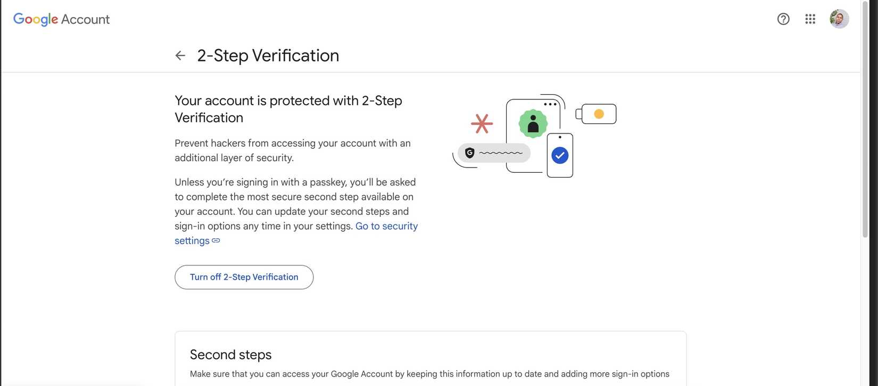This screenshot has height=386, width=878.
Task: Navigate back using the back arrow
Action: (x=180, y=55)
